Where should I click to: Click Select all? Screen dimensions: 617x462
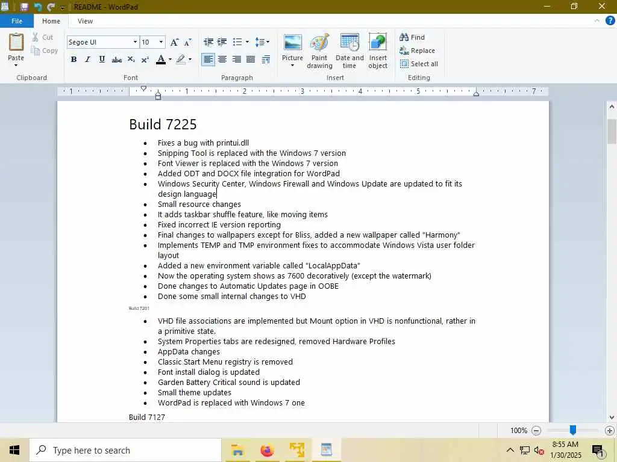coord(419,64)
